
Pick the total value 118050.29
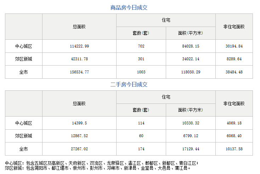(191, 72)
